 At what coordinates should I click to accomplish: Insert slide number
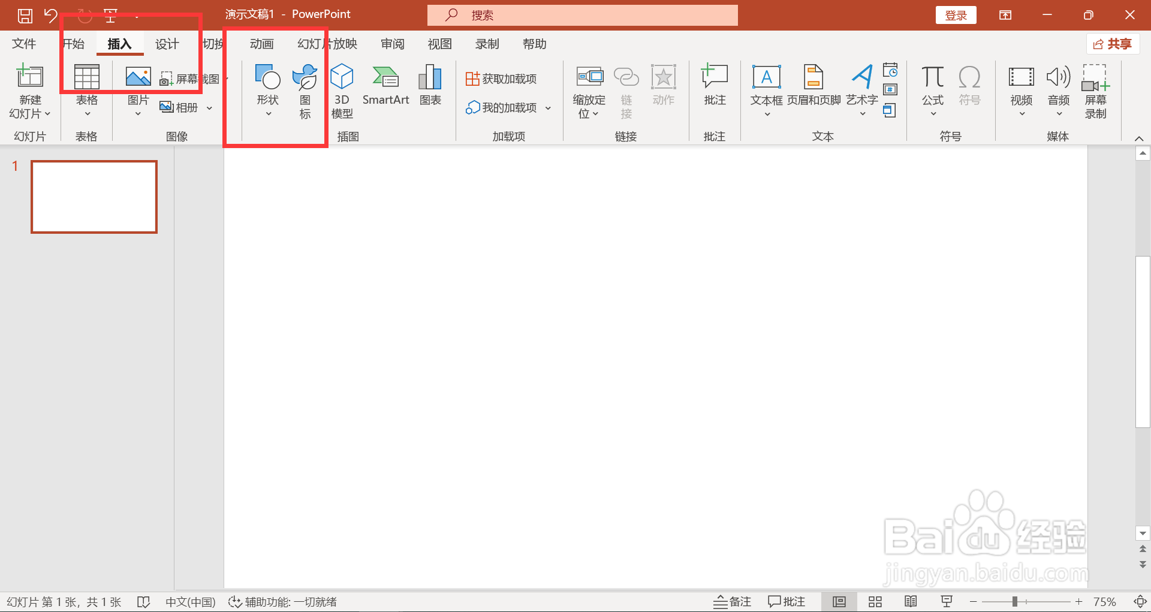point(890,90)
